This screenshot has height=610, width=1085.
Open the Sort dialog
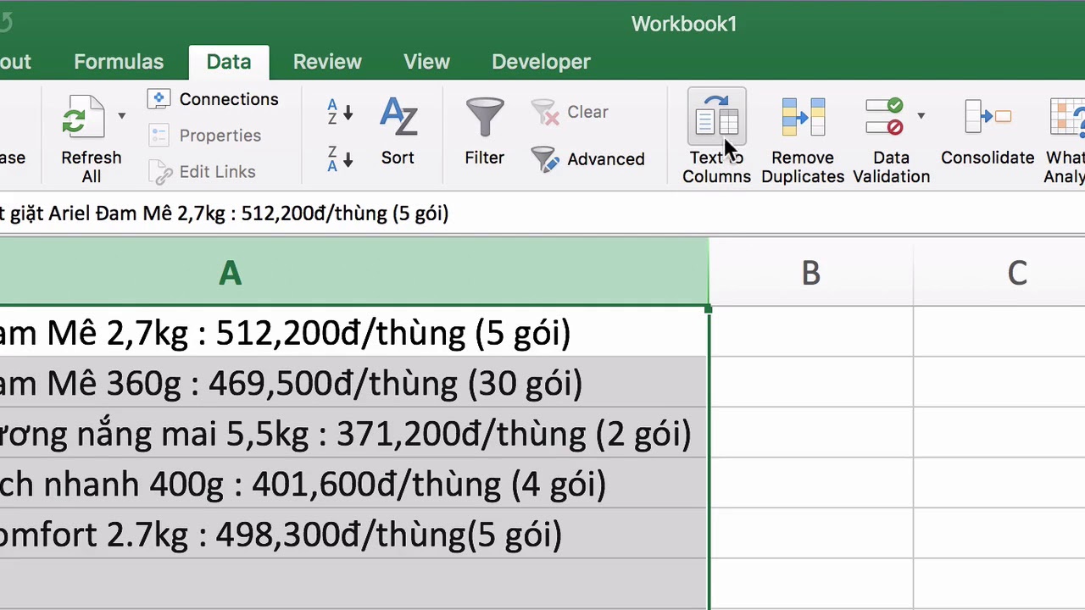coord(398,132)
